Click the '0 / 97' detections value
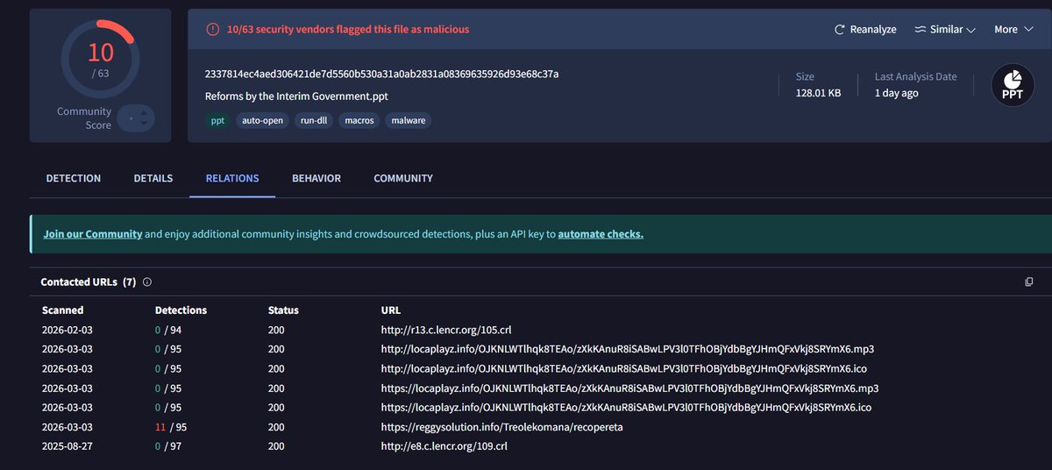Viewport: 1052px width, 470px height. tap(168, 446)
